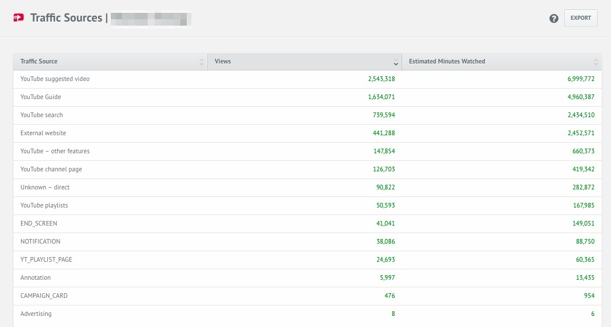The width and height of the screenshot is (611, 327).
Task: Select the External website row
Action: (x=308, y=133)
